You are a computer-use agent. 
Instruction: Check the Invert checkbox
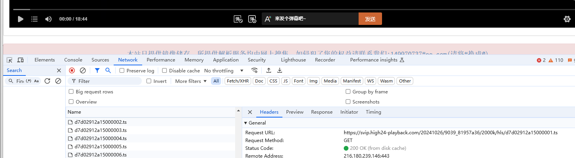[x=149, y=81]
